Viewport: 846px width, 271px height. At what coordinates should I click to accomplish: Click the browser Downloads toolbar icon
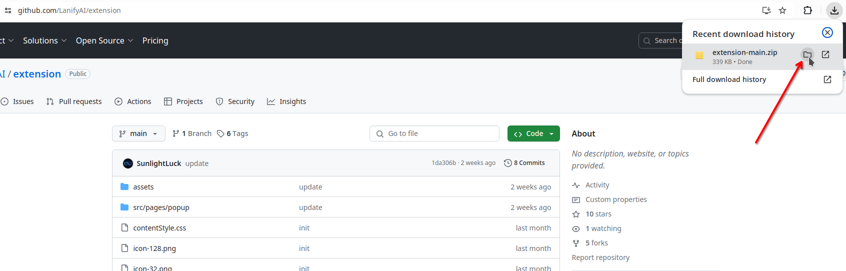tap(834, 10)
